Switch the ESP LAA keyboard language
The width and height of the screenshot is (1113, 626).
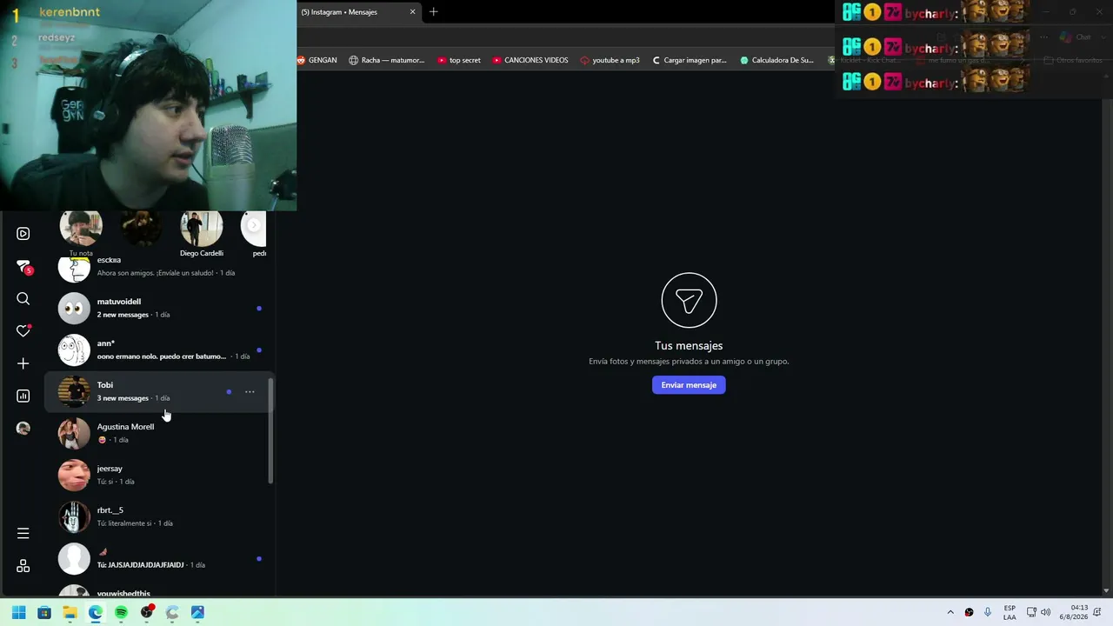[x=1010, y=612]
